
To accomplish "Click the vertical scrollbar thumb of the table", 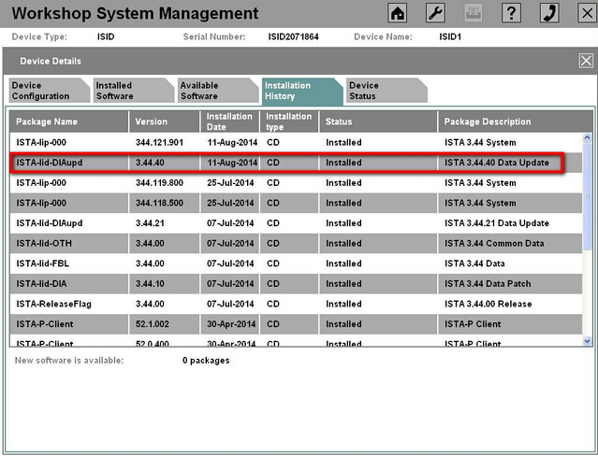I will point(588,196).
